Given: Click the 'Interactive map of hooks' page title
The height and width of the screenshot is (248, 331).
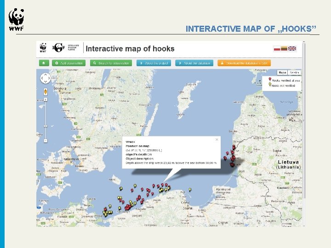Looking at the screenshot, I should point(130,49).
